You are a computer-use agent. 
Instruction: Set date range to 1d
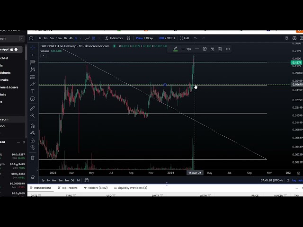pos(78,180)
